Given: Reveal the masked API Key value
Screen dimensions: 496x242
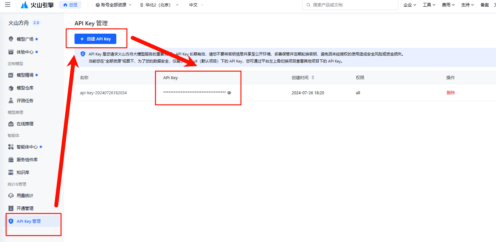Looking at the screenshot, I should click(x=229, y=93).
